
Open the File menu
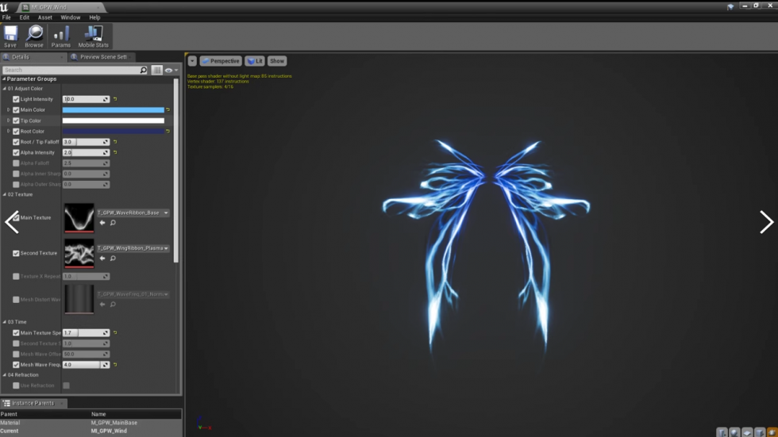click(x=6, y=17)
